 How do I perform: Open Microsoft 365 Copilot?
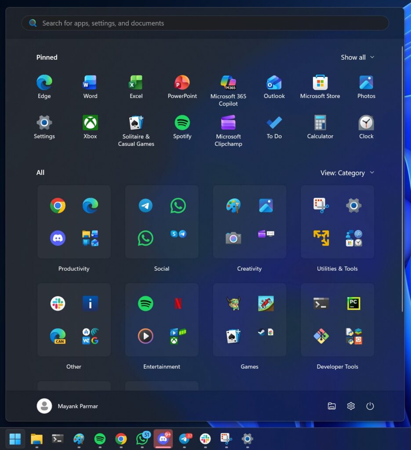(228, 82)
